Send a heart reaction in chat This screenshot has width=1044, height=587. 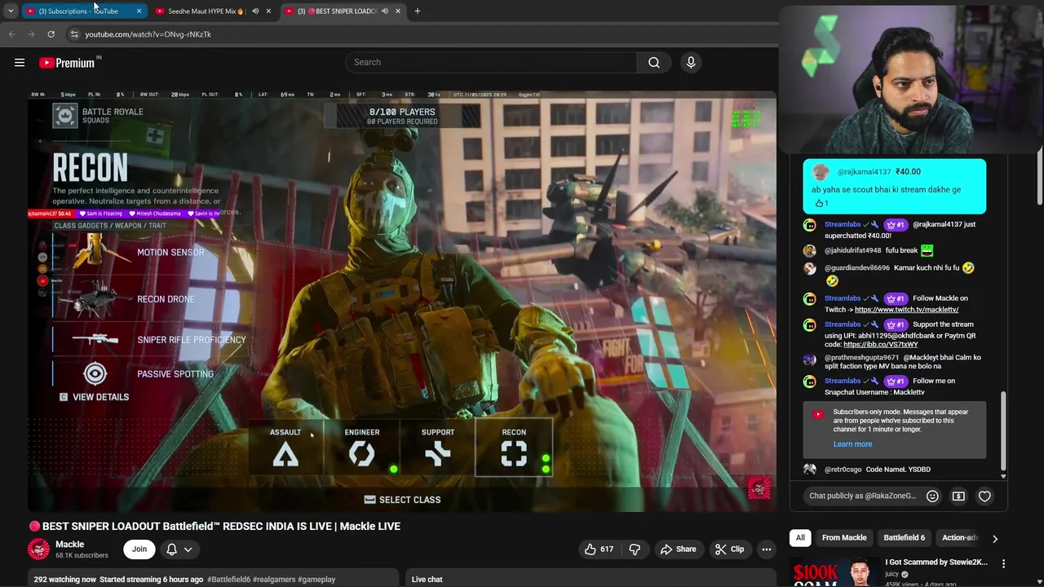[x=984, y=496]
